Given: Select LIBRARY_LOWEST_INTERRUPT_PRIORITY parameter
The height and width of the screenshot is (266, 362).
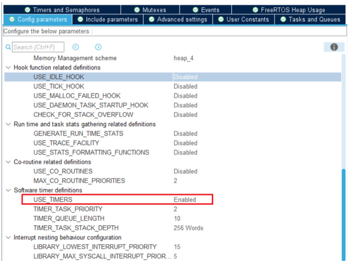Looking at the screenshot, I should pos(95,247).
